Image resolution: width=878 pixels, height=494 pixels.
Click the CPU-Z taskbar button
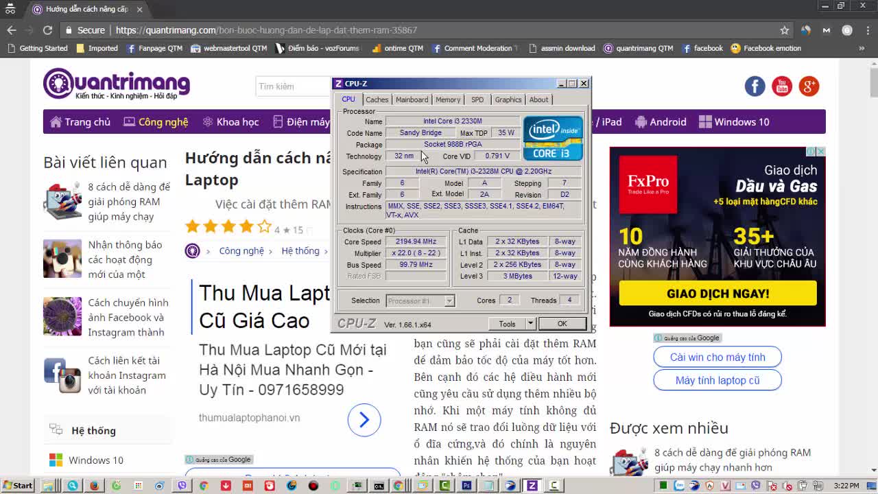coord(532,486)
